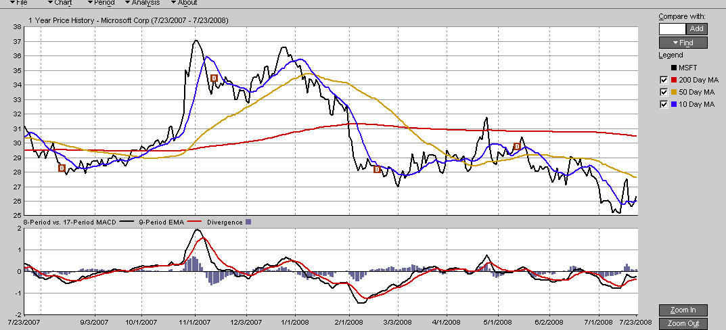Click the 3/3/2008 date label
726x330 pixels.
(398, 322)
